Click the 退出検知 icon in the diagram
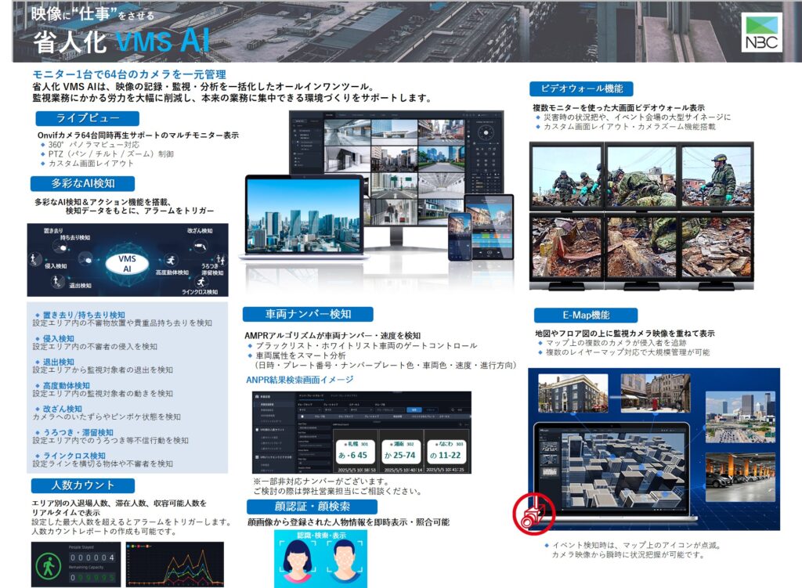802x588 pixels. click(x=56, y=281)
